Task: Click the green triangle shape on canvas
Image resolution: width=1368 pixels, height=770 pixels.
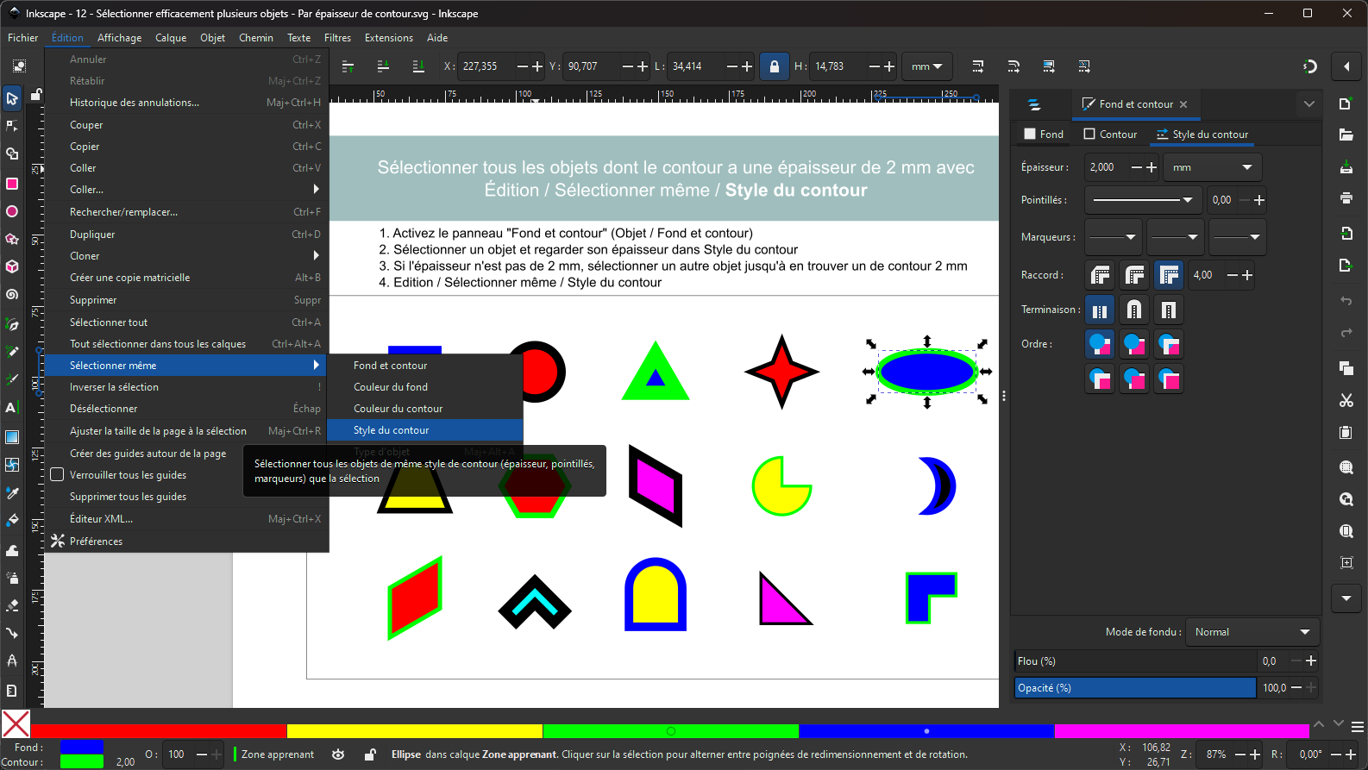Action: [656, 372]
